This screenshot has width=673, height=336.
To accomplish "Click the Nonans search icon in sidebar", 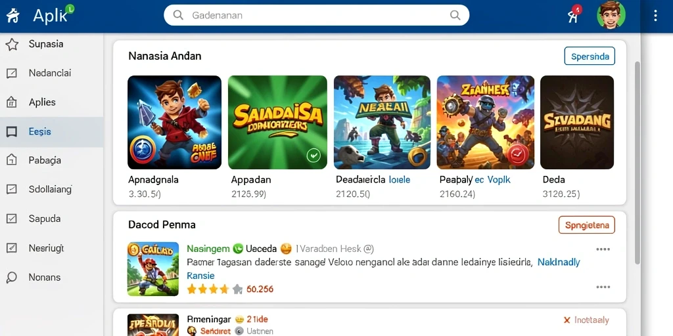I will pyautogui.click(x=12, y=278).
